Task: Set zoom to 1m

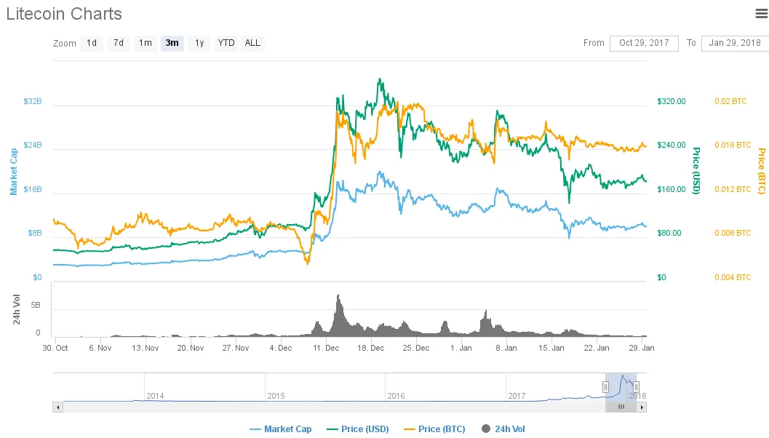Action: click(146, 43)
